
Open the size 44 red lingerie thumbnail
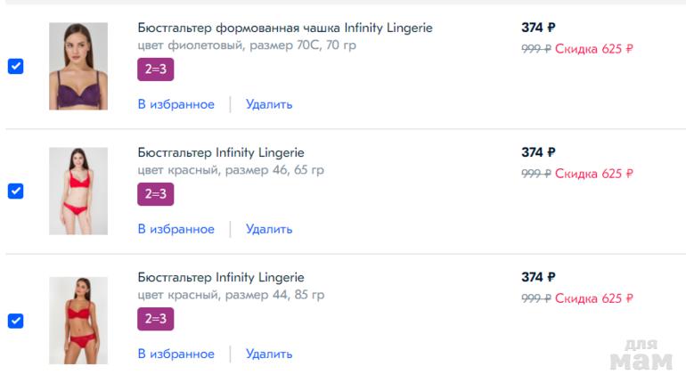tap(78, 320)
